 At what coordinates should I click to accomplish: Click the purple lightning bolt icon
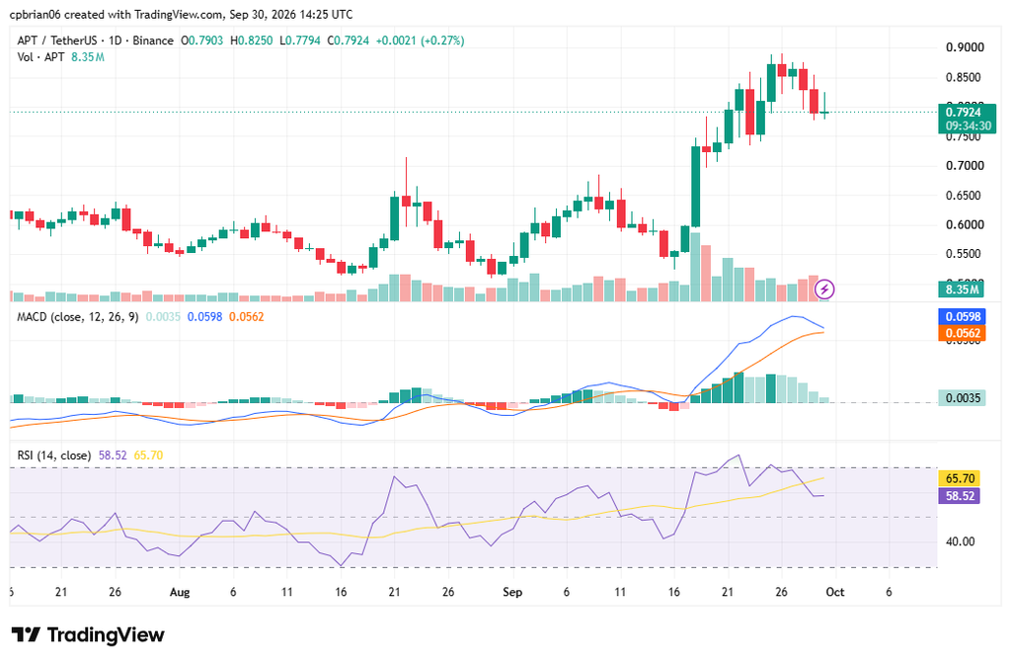824,290
